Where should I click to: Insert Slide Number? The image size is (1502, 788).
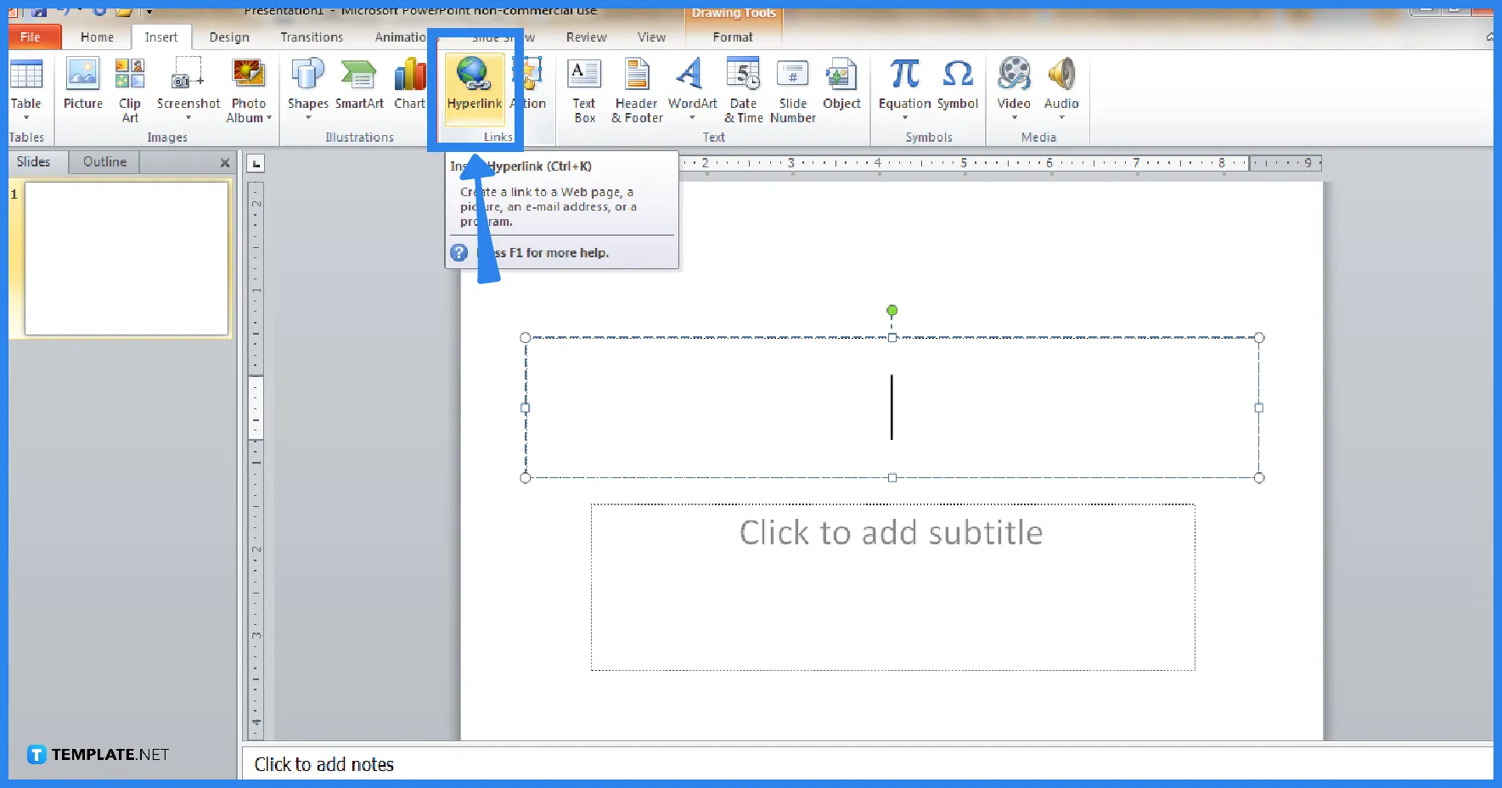792,89
